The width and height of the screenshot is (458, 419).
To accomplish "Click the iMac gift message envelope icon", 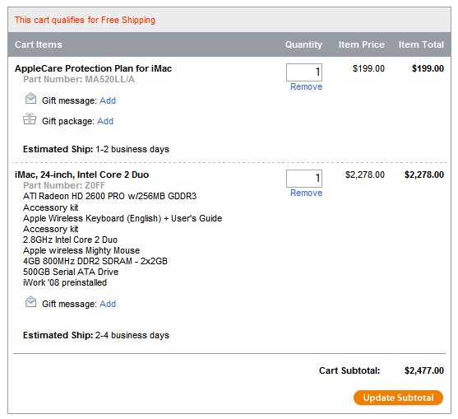I will pos(30,302).
